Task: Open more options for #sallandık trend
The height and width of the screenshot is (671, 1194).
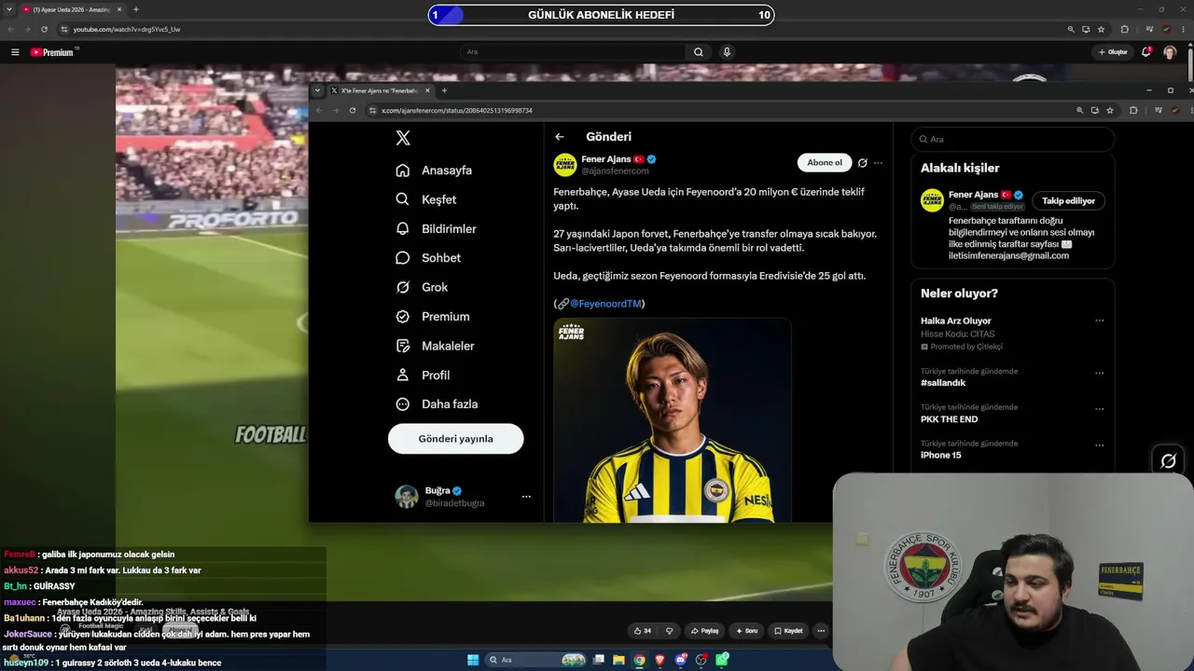Action: (1100, 373)
